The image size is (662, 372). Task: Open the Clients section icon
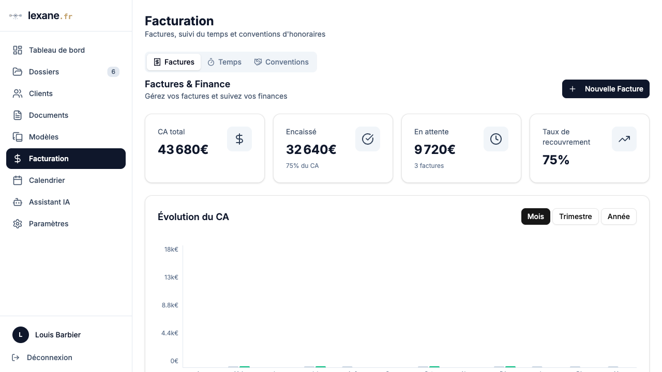click(17, 93)
